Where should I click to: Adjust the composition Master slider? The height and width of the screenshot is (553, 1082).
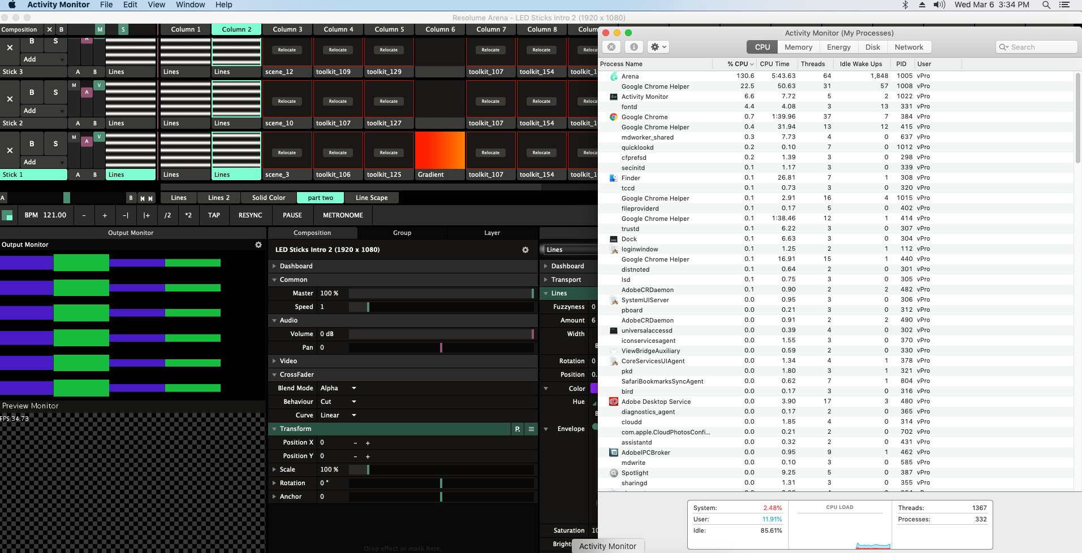[441, 293]
